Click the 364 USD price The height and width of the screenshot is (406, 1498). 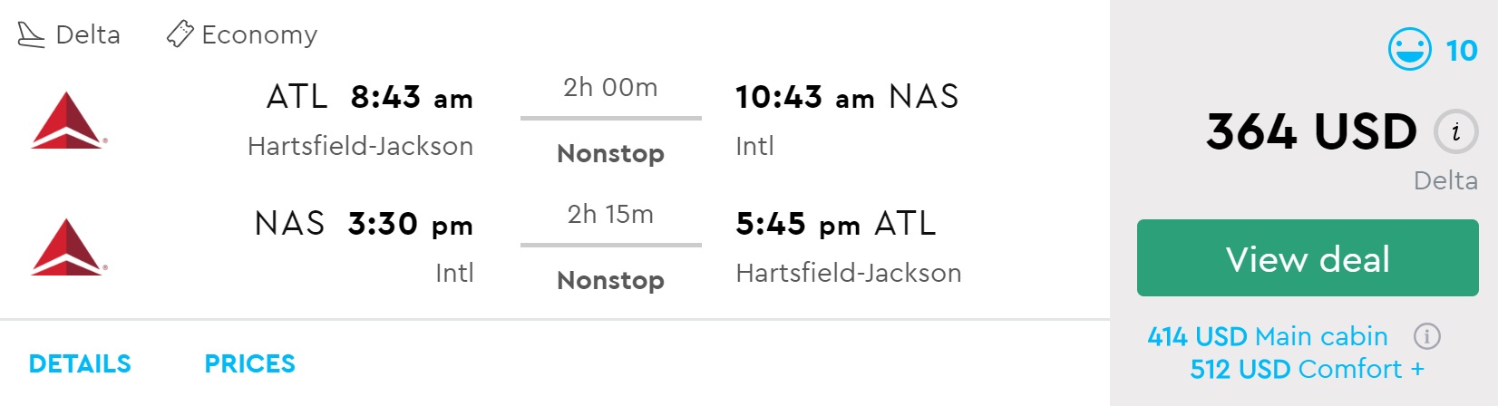(1310, 131)
